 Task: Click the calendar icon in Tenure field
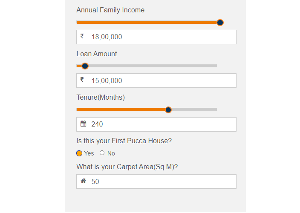click(x=83, y=124)
